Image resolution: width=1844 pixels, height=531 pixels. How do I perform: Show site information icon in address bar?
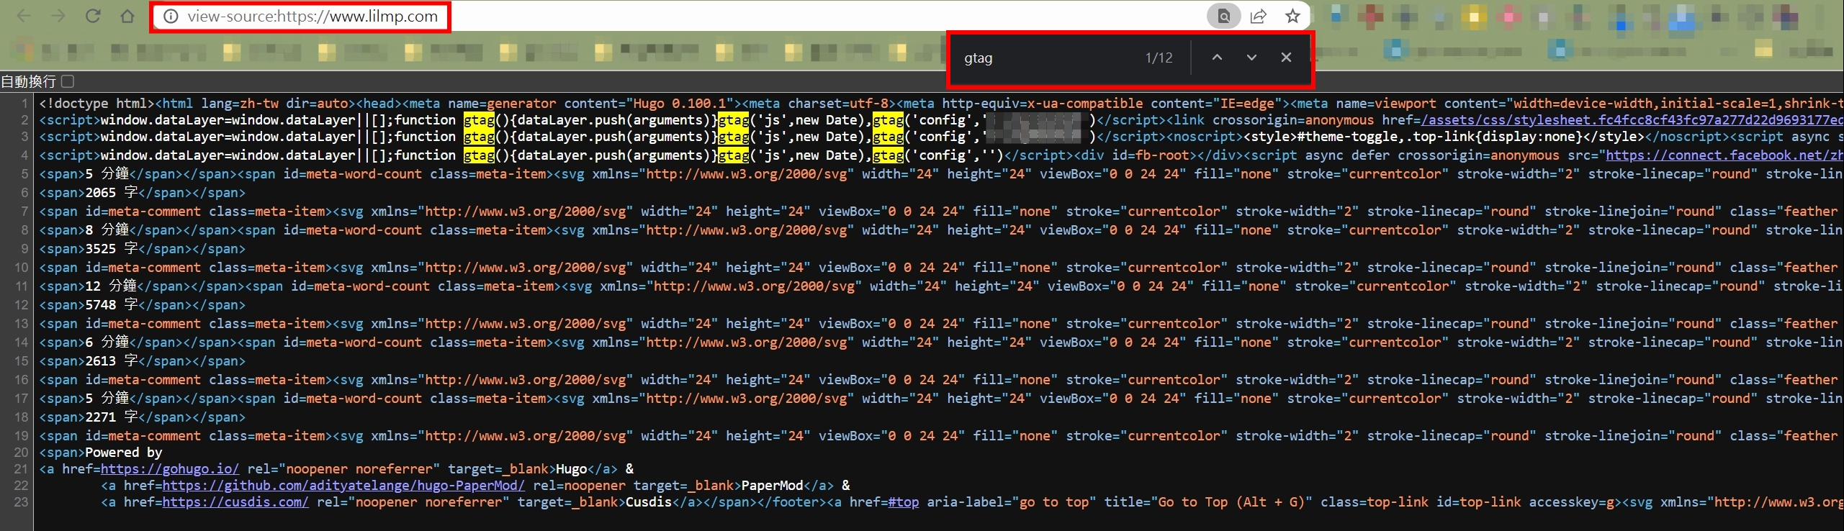pos(171,17)
